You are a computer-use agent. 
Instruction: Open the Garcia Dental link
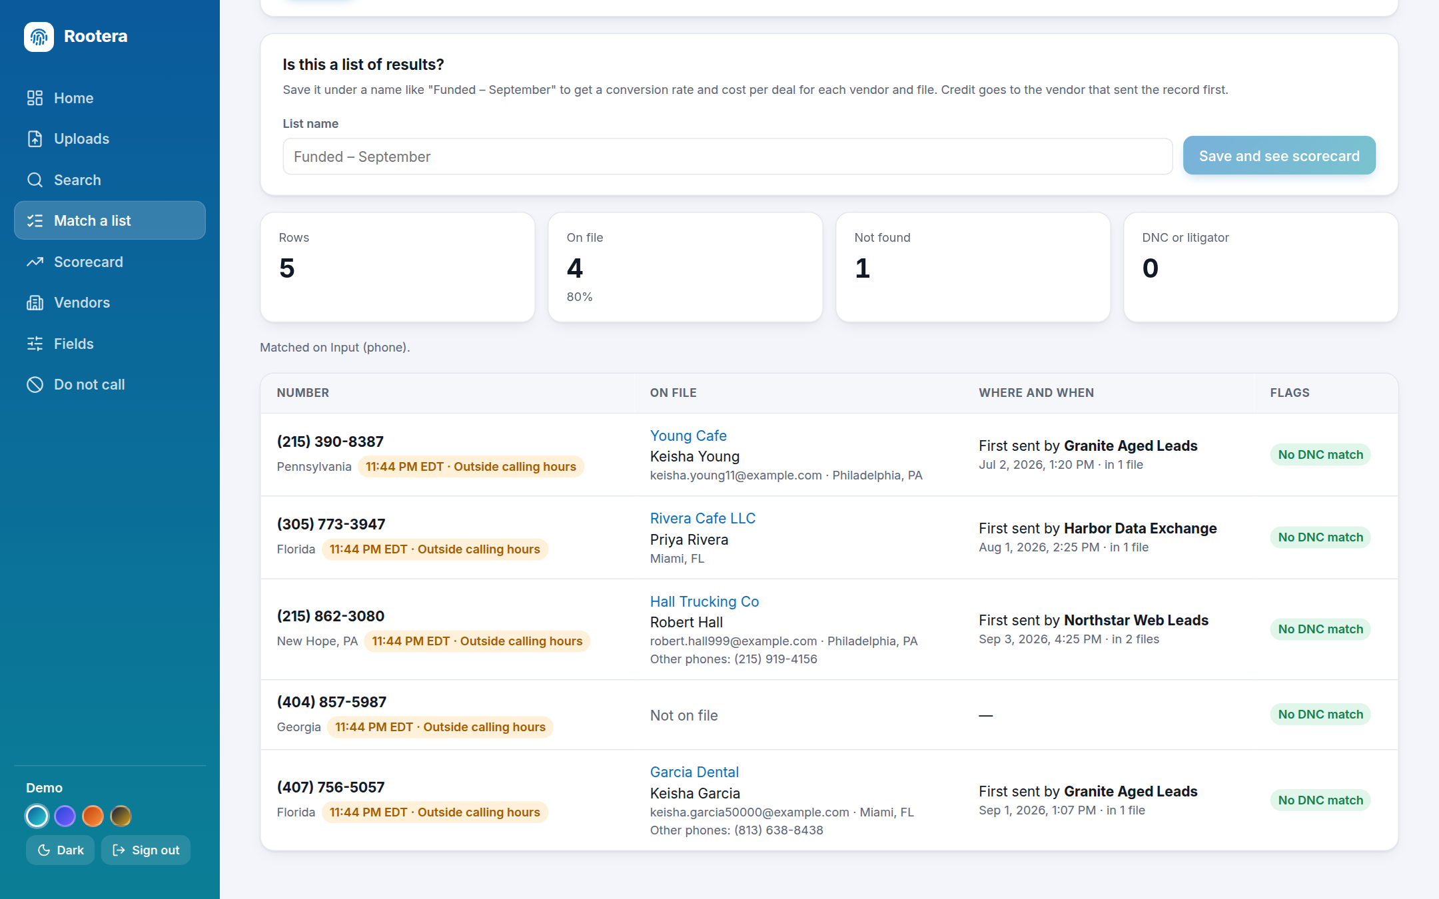click(x=694, y=772)
